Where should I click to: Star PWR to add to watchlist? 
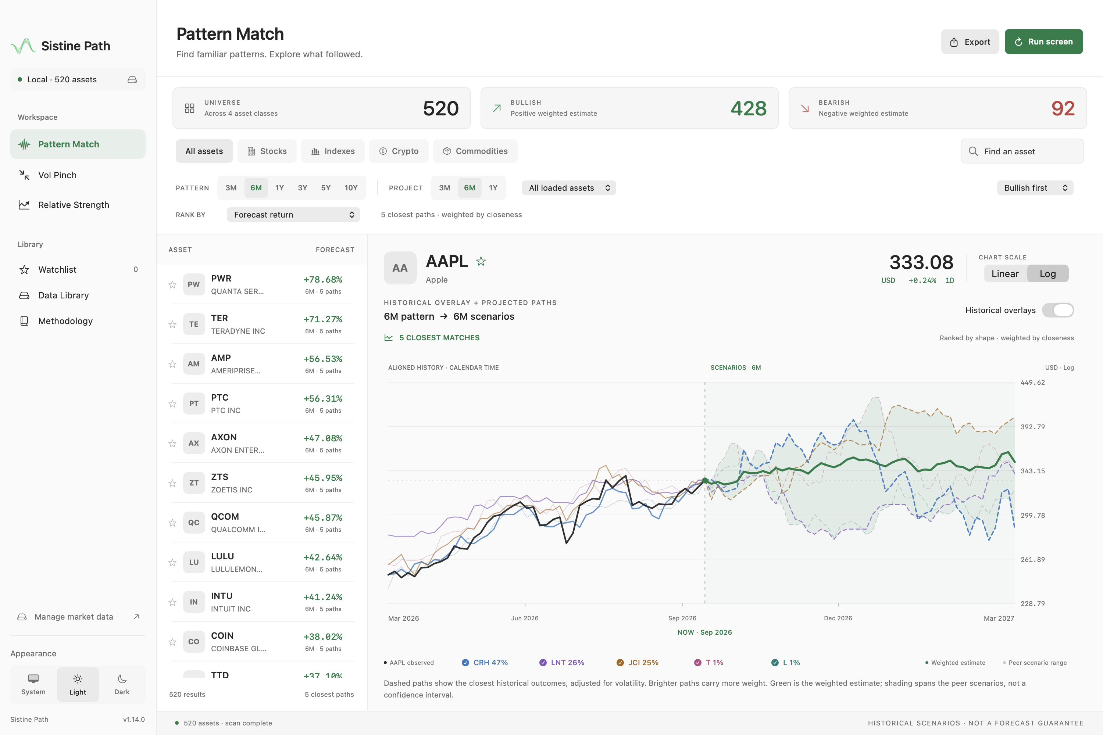(x=172, y=284)
